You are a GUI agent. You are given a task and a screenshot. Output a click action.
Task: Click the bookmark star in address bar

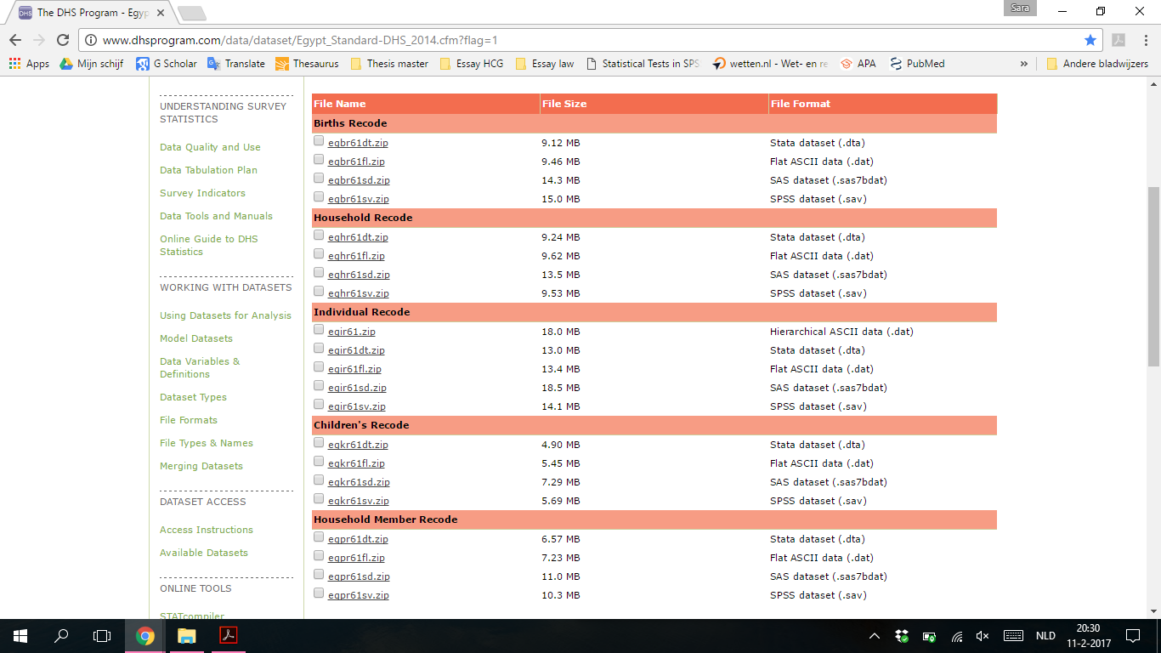tap(1090, 40)
